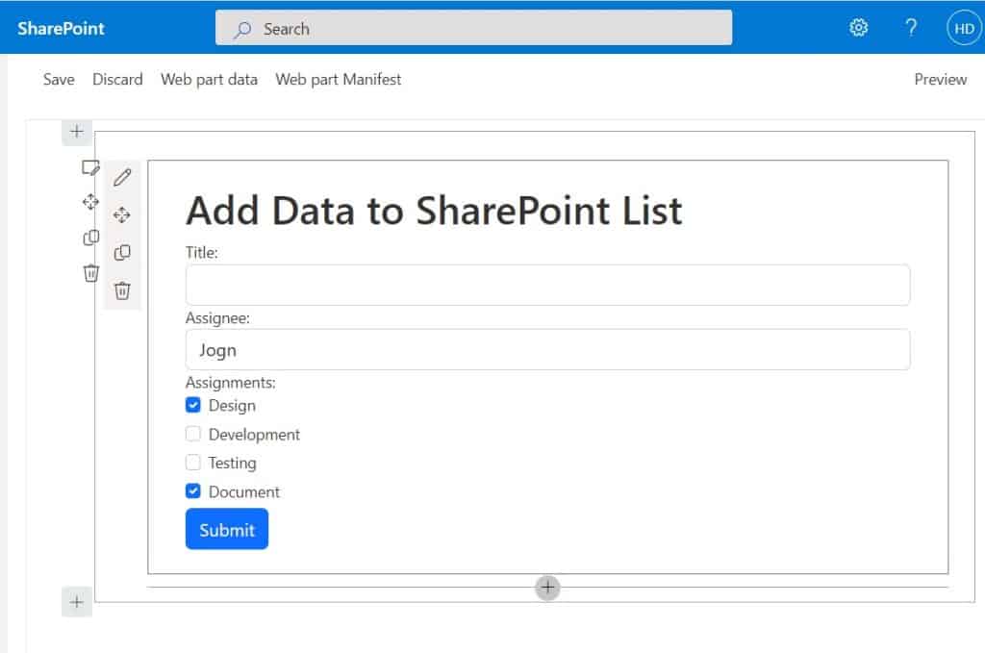Click Discard in the command bar
Image resolution: width=985 pixels, height=653 pixels.
tap(117, 79)
